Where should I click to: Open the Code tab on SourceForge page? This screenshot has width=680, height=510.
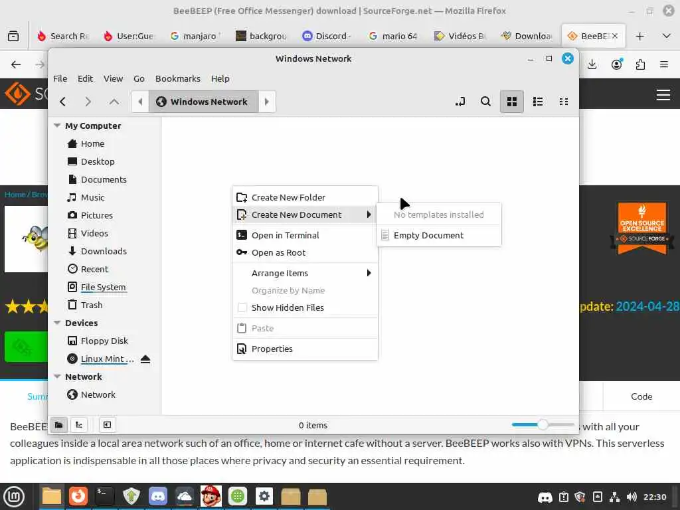641,396
